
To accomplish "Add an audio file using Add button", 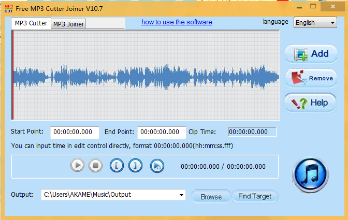I will (311, 54).
